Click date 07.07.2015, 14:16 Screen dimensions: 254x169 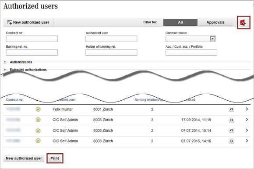[196, 141]
